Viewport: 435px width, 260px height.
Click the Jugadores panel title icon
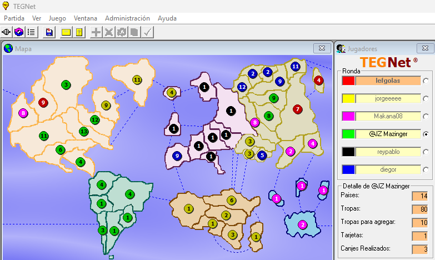341,48
